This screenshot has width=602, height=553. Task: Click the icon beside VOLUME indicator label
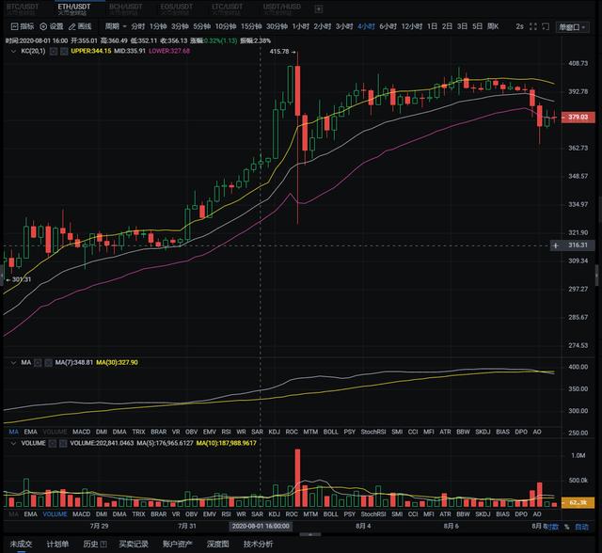tap(53, 442)
